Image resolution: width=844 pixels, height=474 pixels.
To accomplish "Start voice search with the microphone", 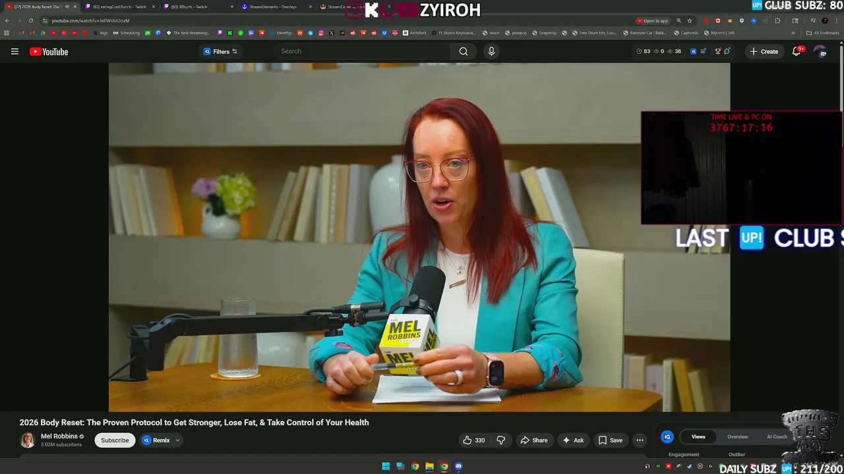I will point(491,51).
